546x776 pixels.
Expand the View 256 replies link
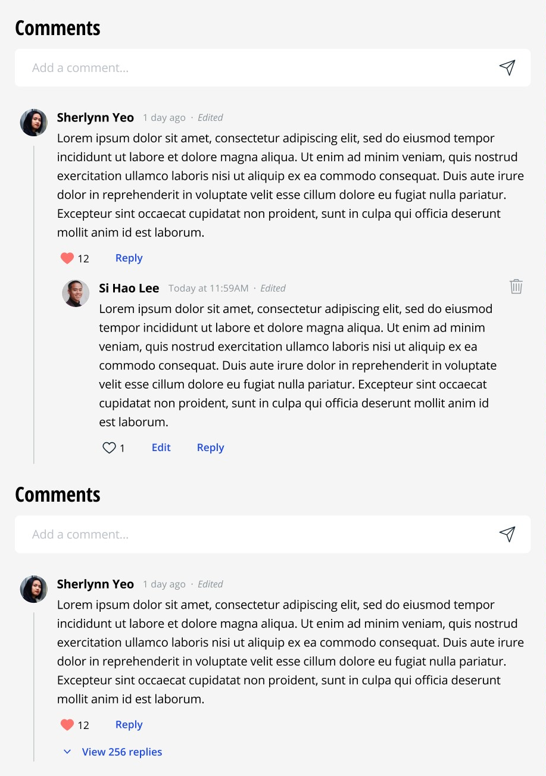coord(122,752)
